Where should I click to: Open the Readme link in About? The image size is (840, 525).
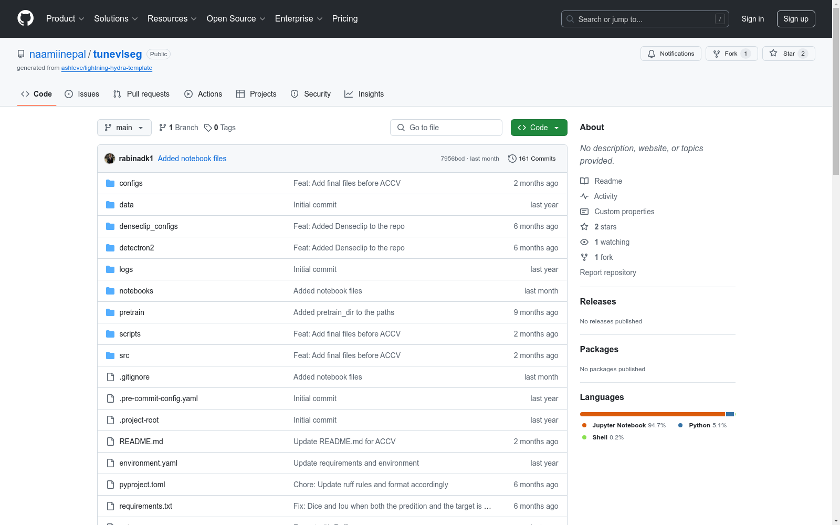click(x=601, y=181)
